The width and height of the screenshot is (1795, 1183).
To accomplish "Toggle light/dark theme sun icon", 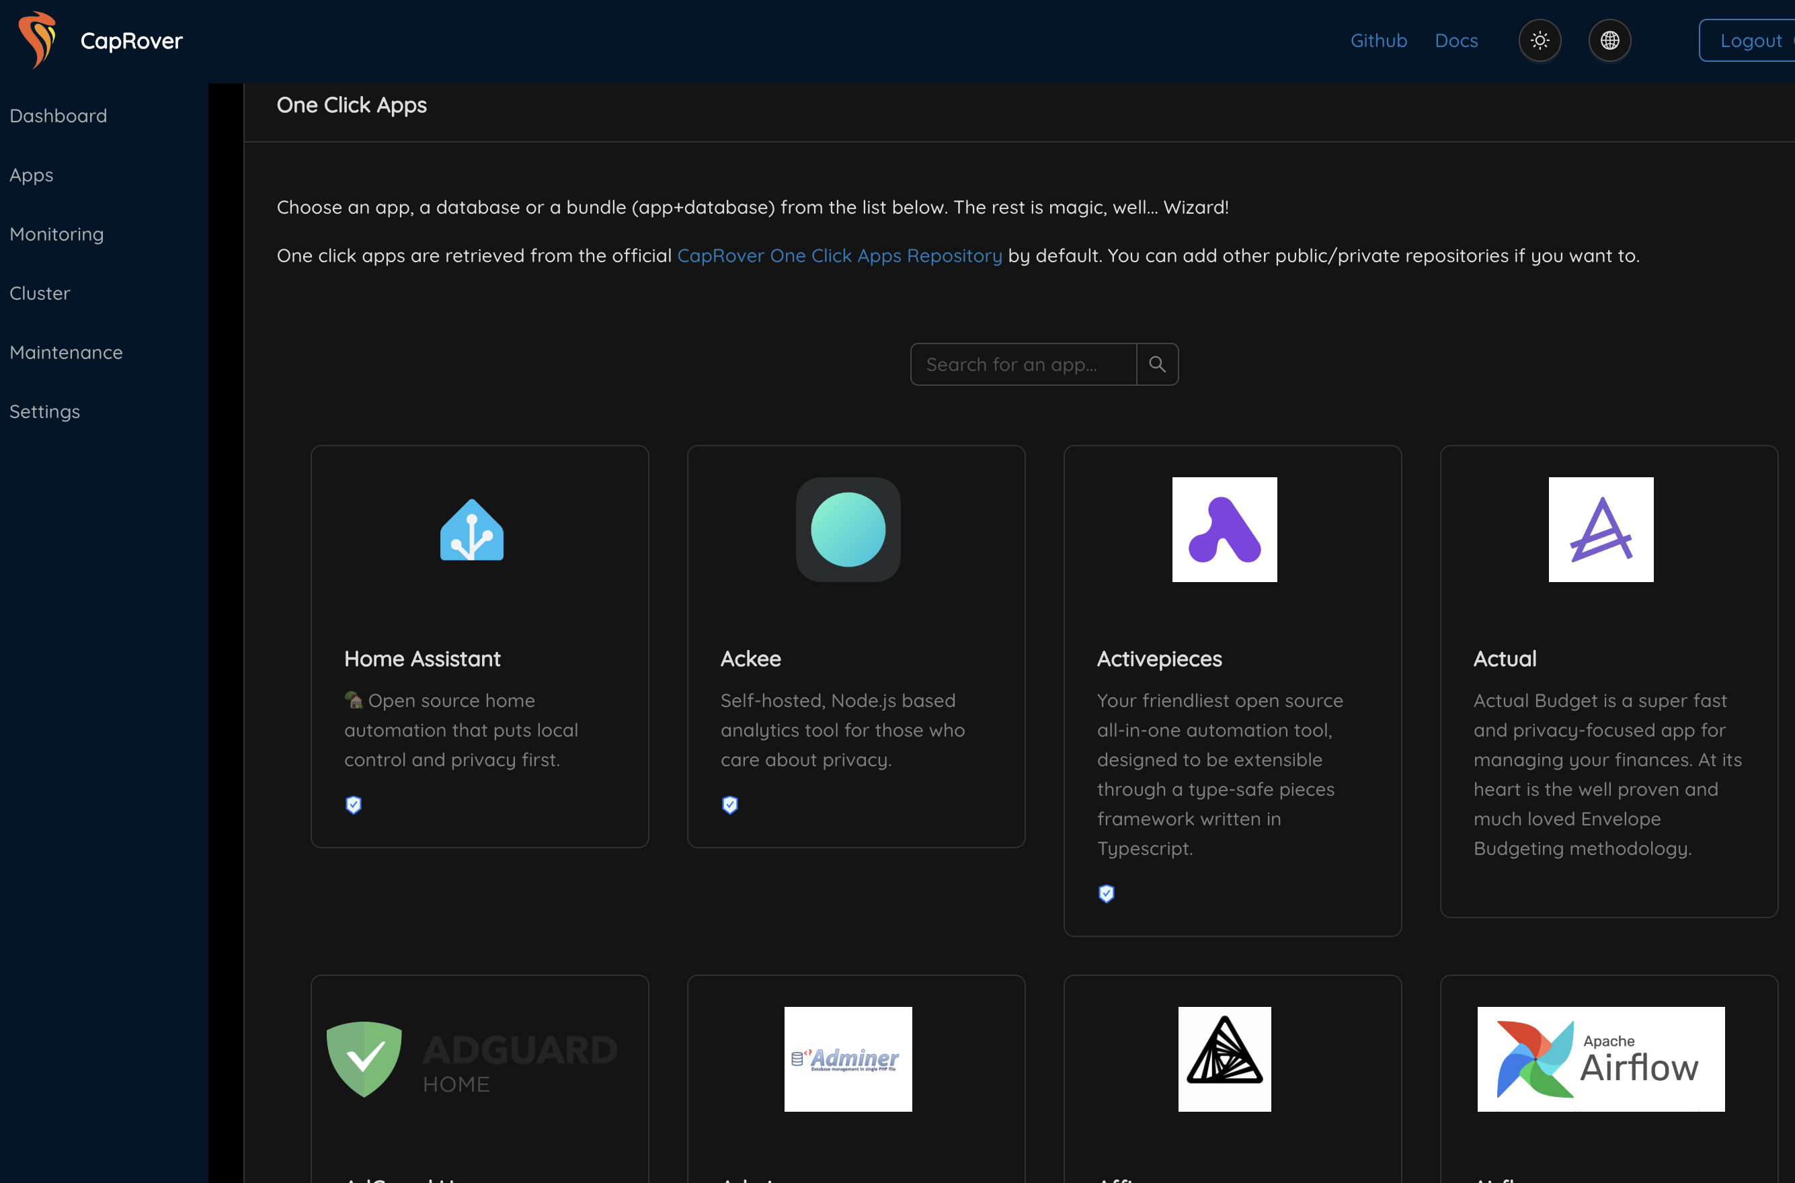I will 1540,41.
